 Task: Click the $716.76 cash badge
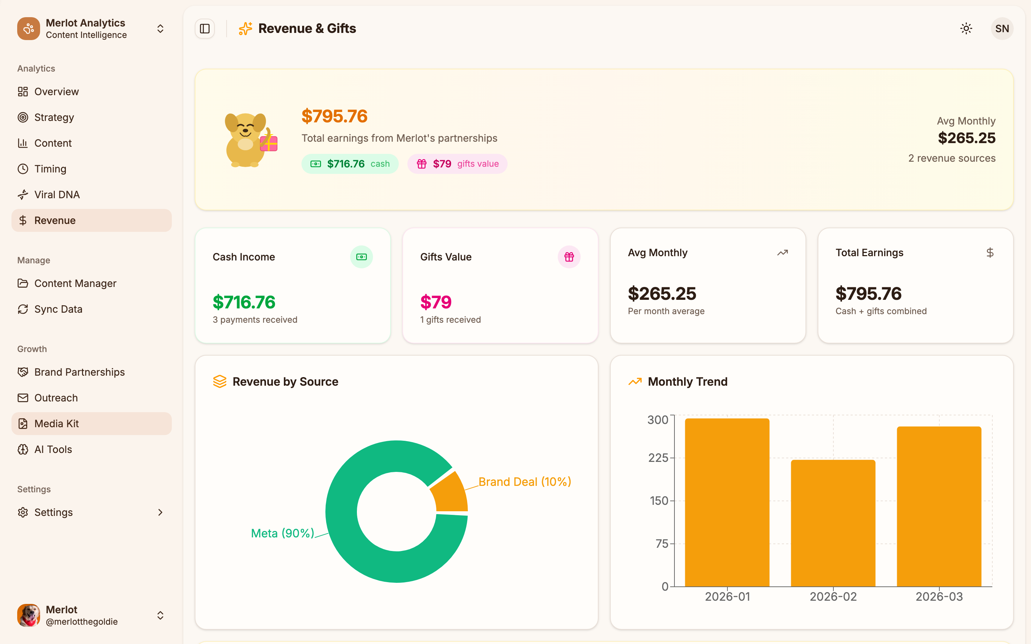click(350, 164)
